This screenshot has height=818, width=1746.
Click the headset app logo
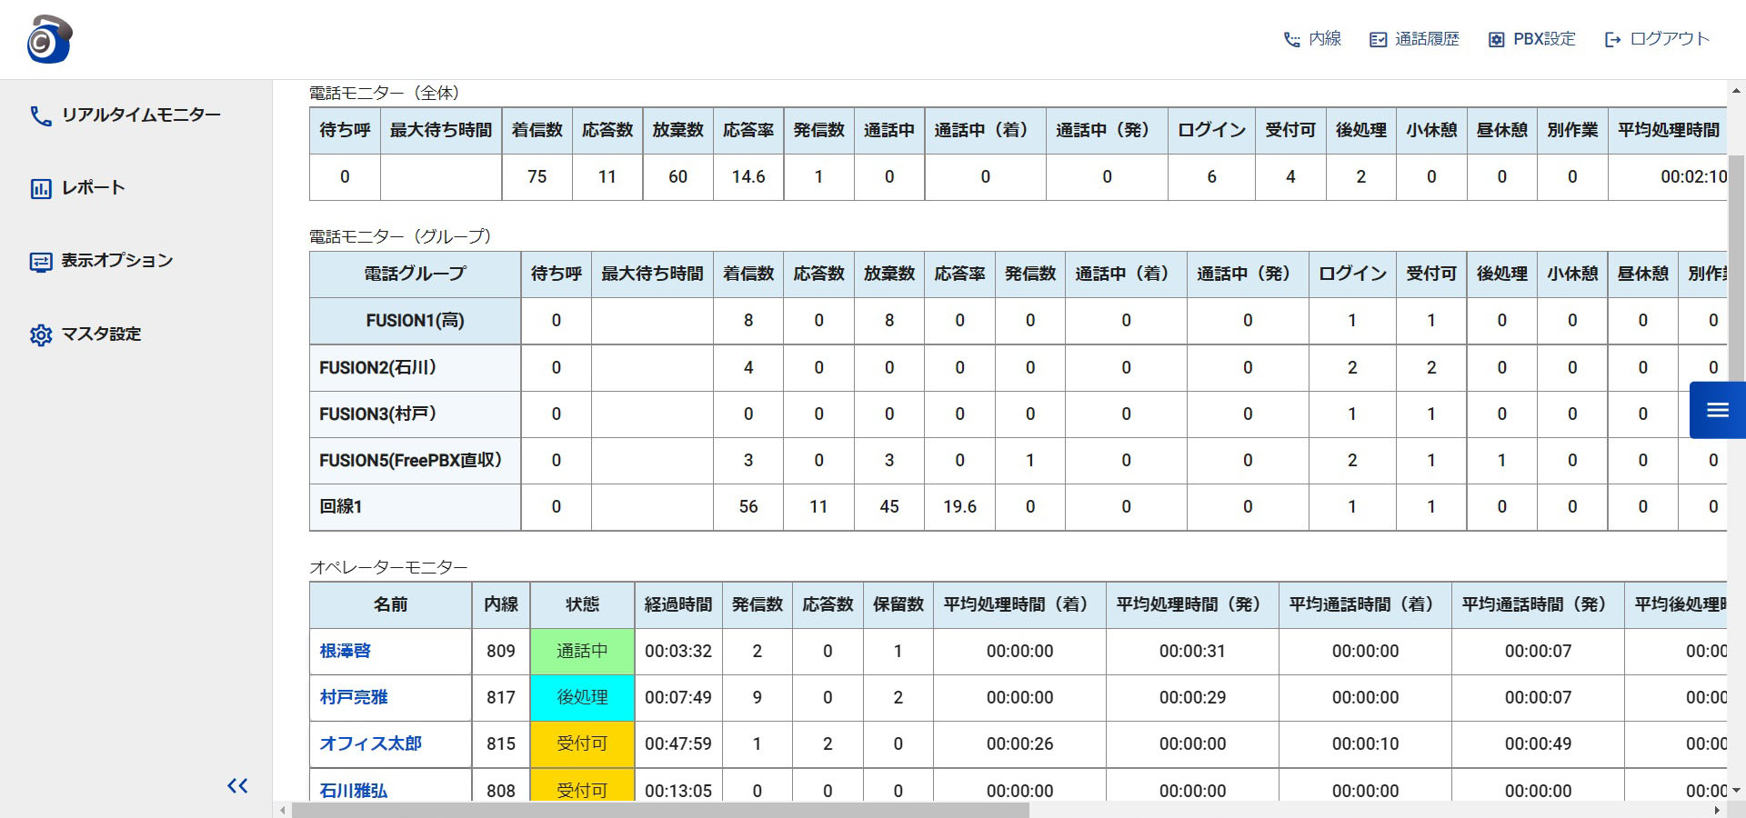[49, 39]
